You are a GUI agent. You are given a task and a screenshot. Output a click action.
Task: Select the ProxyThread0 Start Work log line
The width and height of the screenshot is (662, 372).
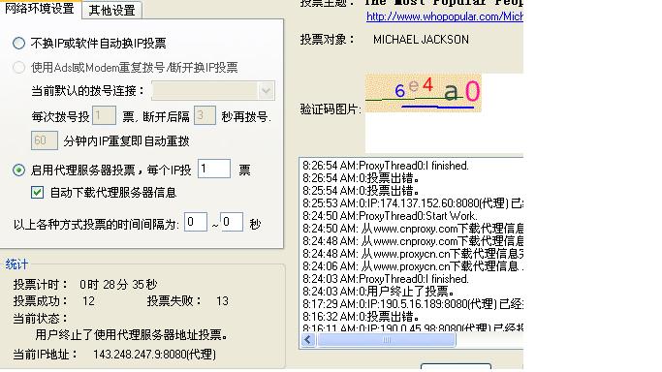pos(390,216)
